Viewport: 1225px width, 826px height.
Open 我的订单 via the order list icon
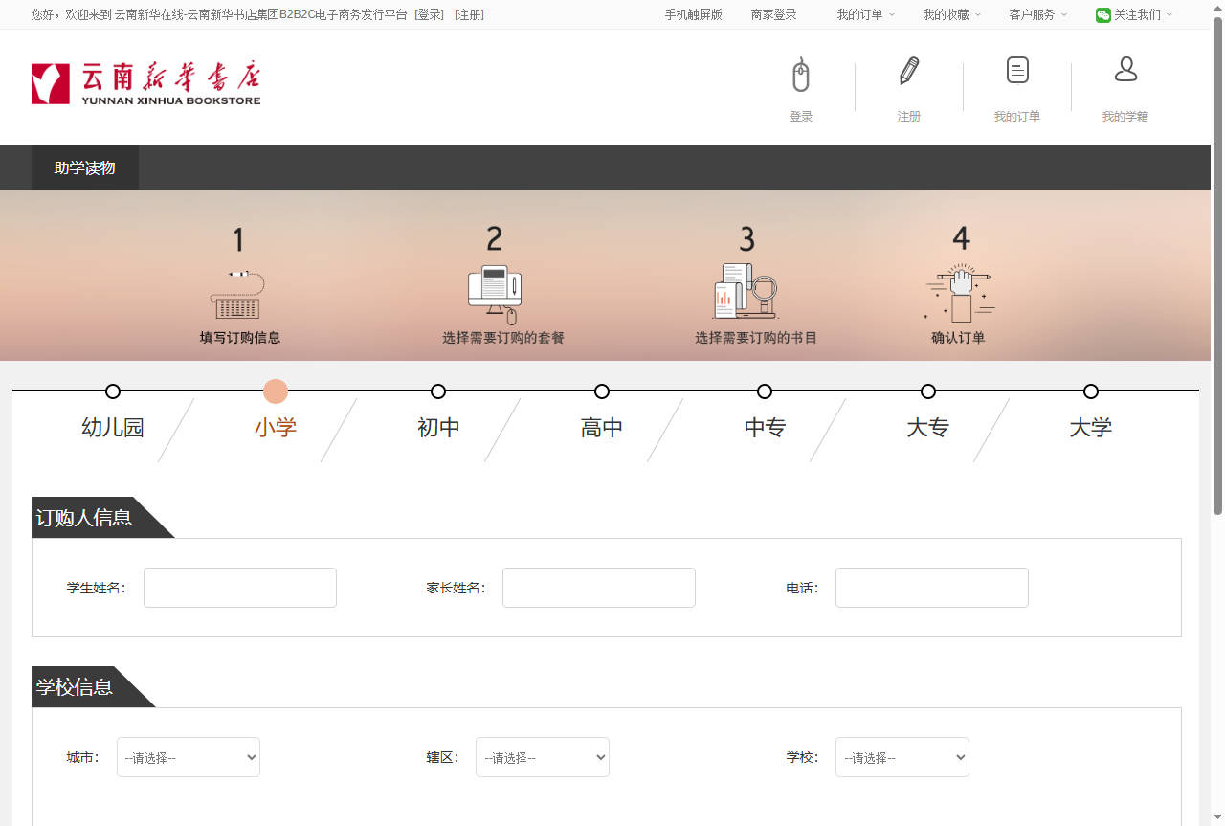click(x=1016, y=69)
